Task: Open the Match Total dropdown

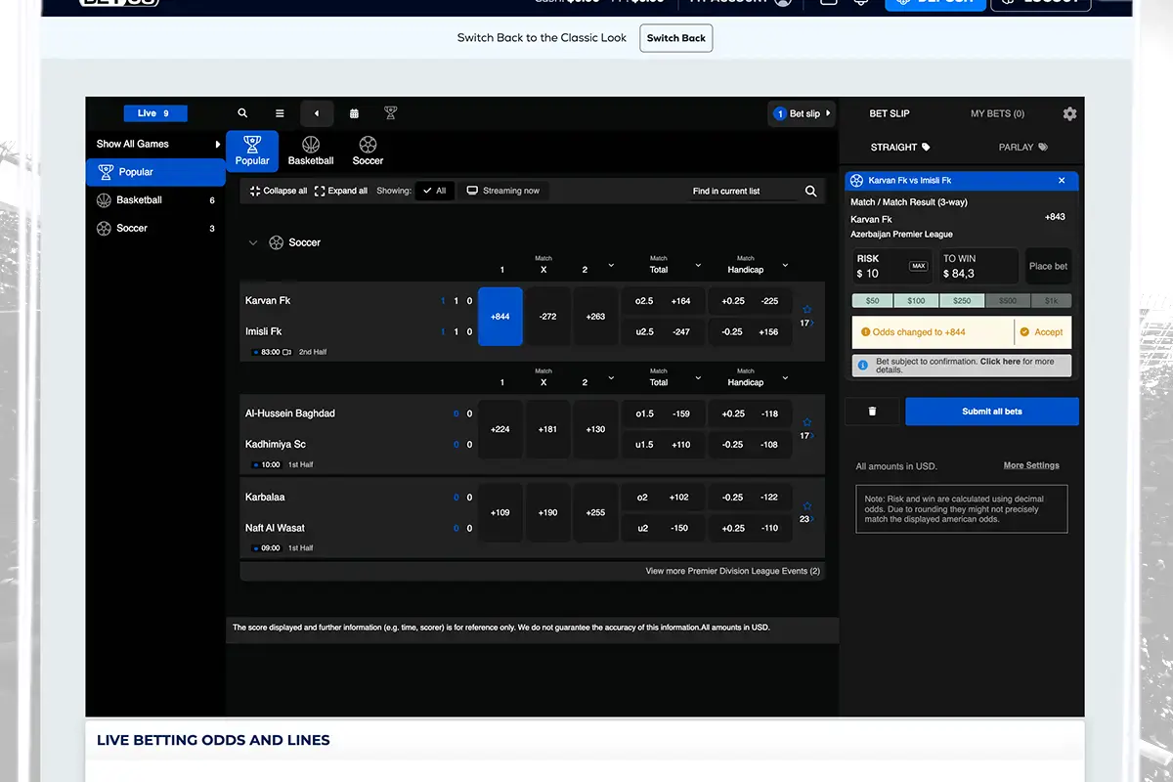Action: (697, 265)
